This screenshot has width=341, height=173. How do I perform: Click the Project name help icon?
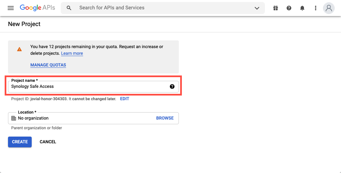click(172, 86)
